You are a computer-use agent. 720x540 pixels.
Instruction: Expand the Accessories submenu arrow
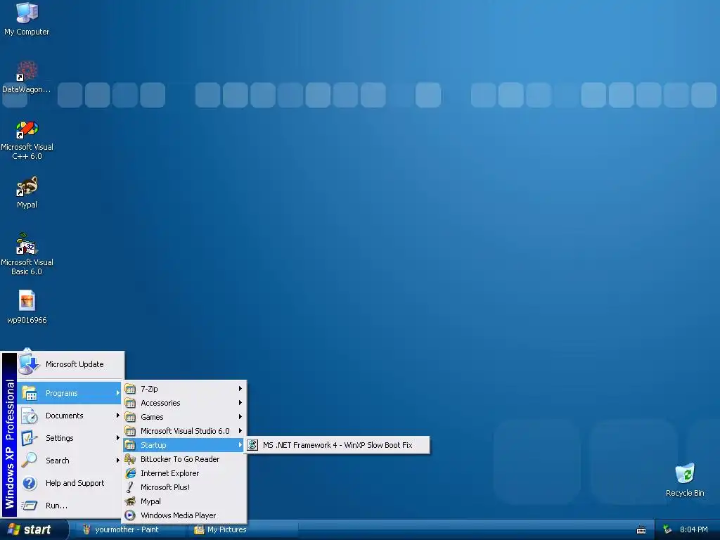tap(240, 403)
